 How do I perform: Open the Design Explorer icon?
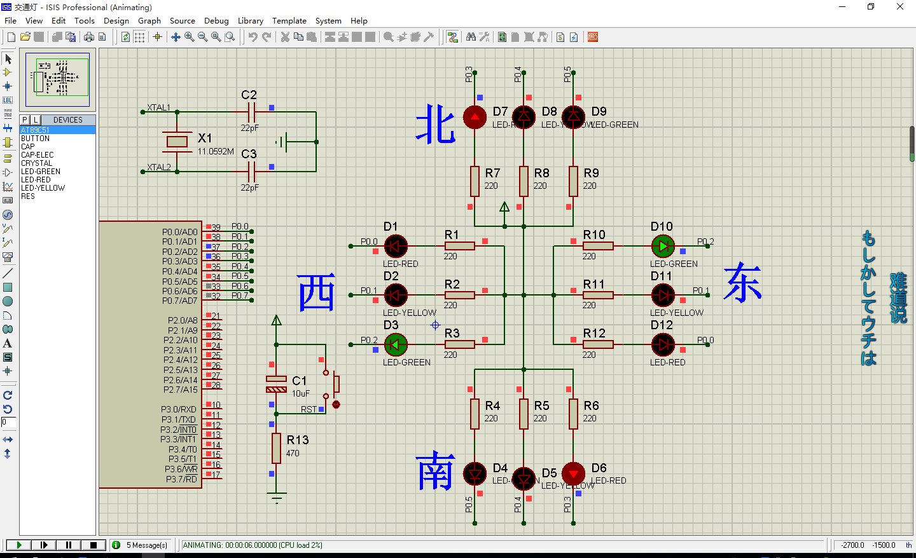coord(503,37)
